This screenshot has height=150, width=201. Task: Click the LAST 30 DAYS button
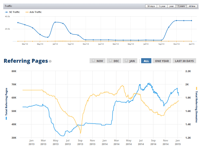[x=184, y=61]
